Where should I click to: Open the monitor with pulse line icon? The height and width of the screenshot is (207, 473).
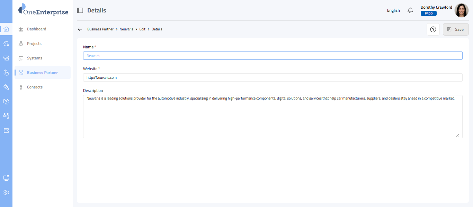point(6,102)
